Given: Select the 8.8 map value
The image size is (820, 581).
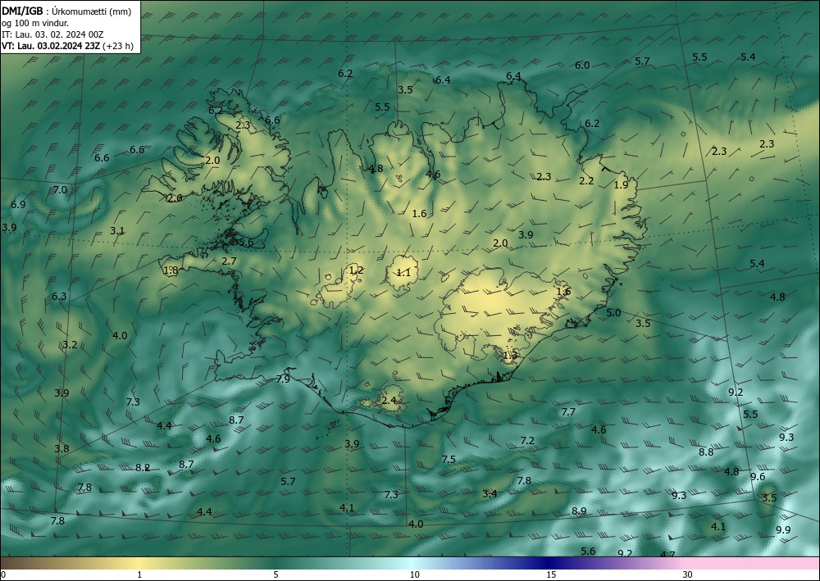Looking at the screenshot, I should click(706, 452).
